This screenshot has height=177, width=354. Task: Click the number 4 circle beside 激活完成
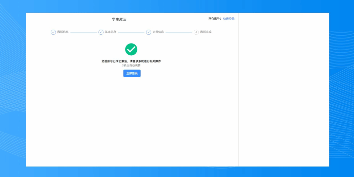(196, 32)
